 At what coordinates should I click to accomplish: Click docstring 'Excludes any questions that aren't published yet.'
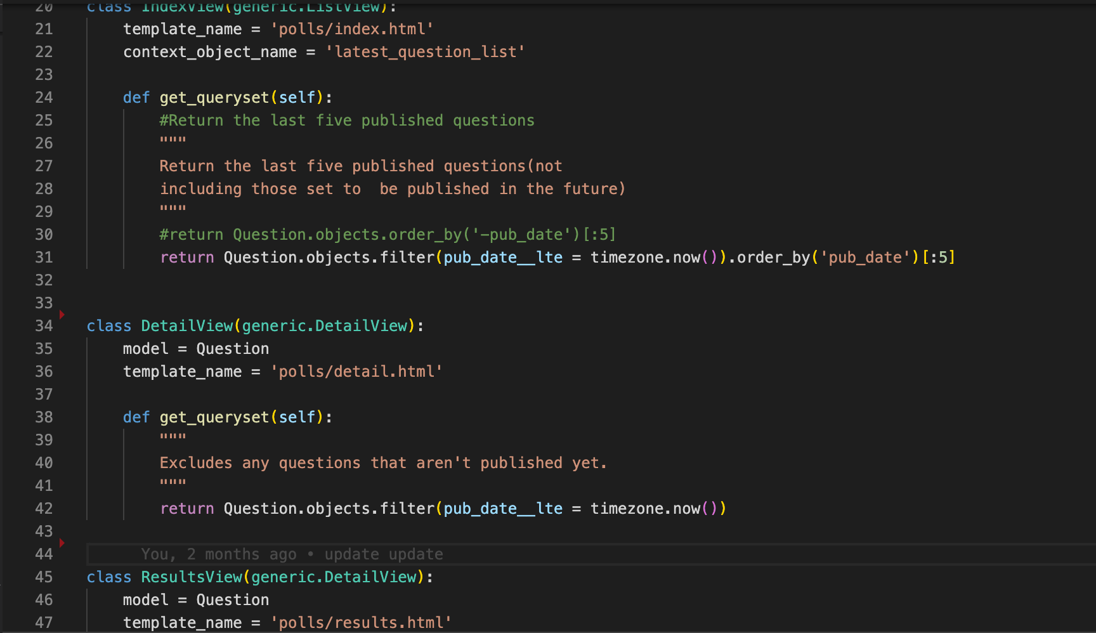pos(384,463)
